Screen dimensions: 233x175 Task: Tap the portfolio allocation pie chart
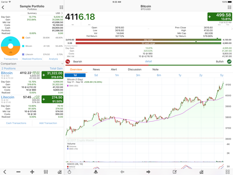(x=11, y=46)
